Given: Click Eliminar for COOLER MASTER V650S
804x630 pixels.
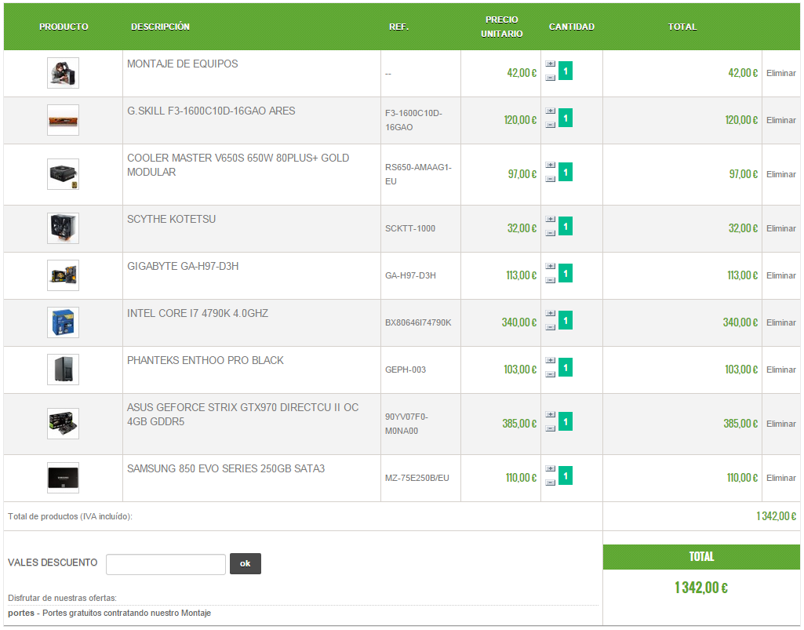Looking at the screenshot, I should 781,174.
